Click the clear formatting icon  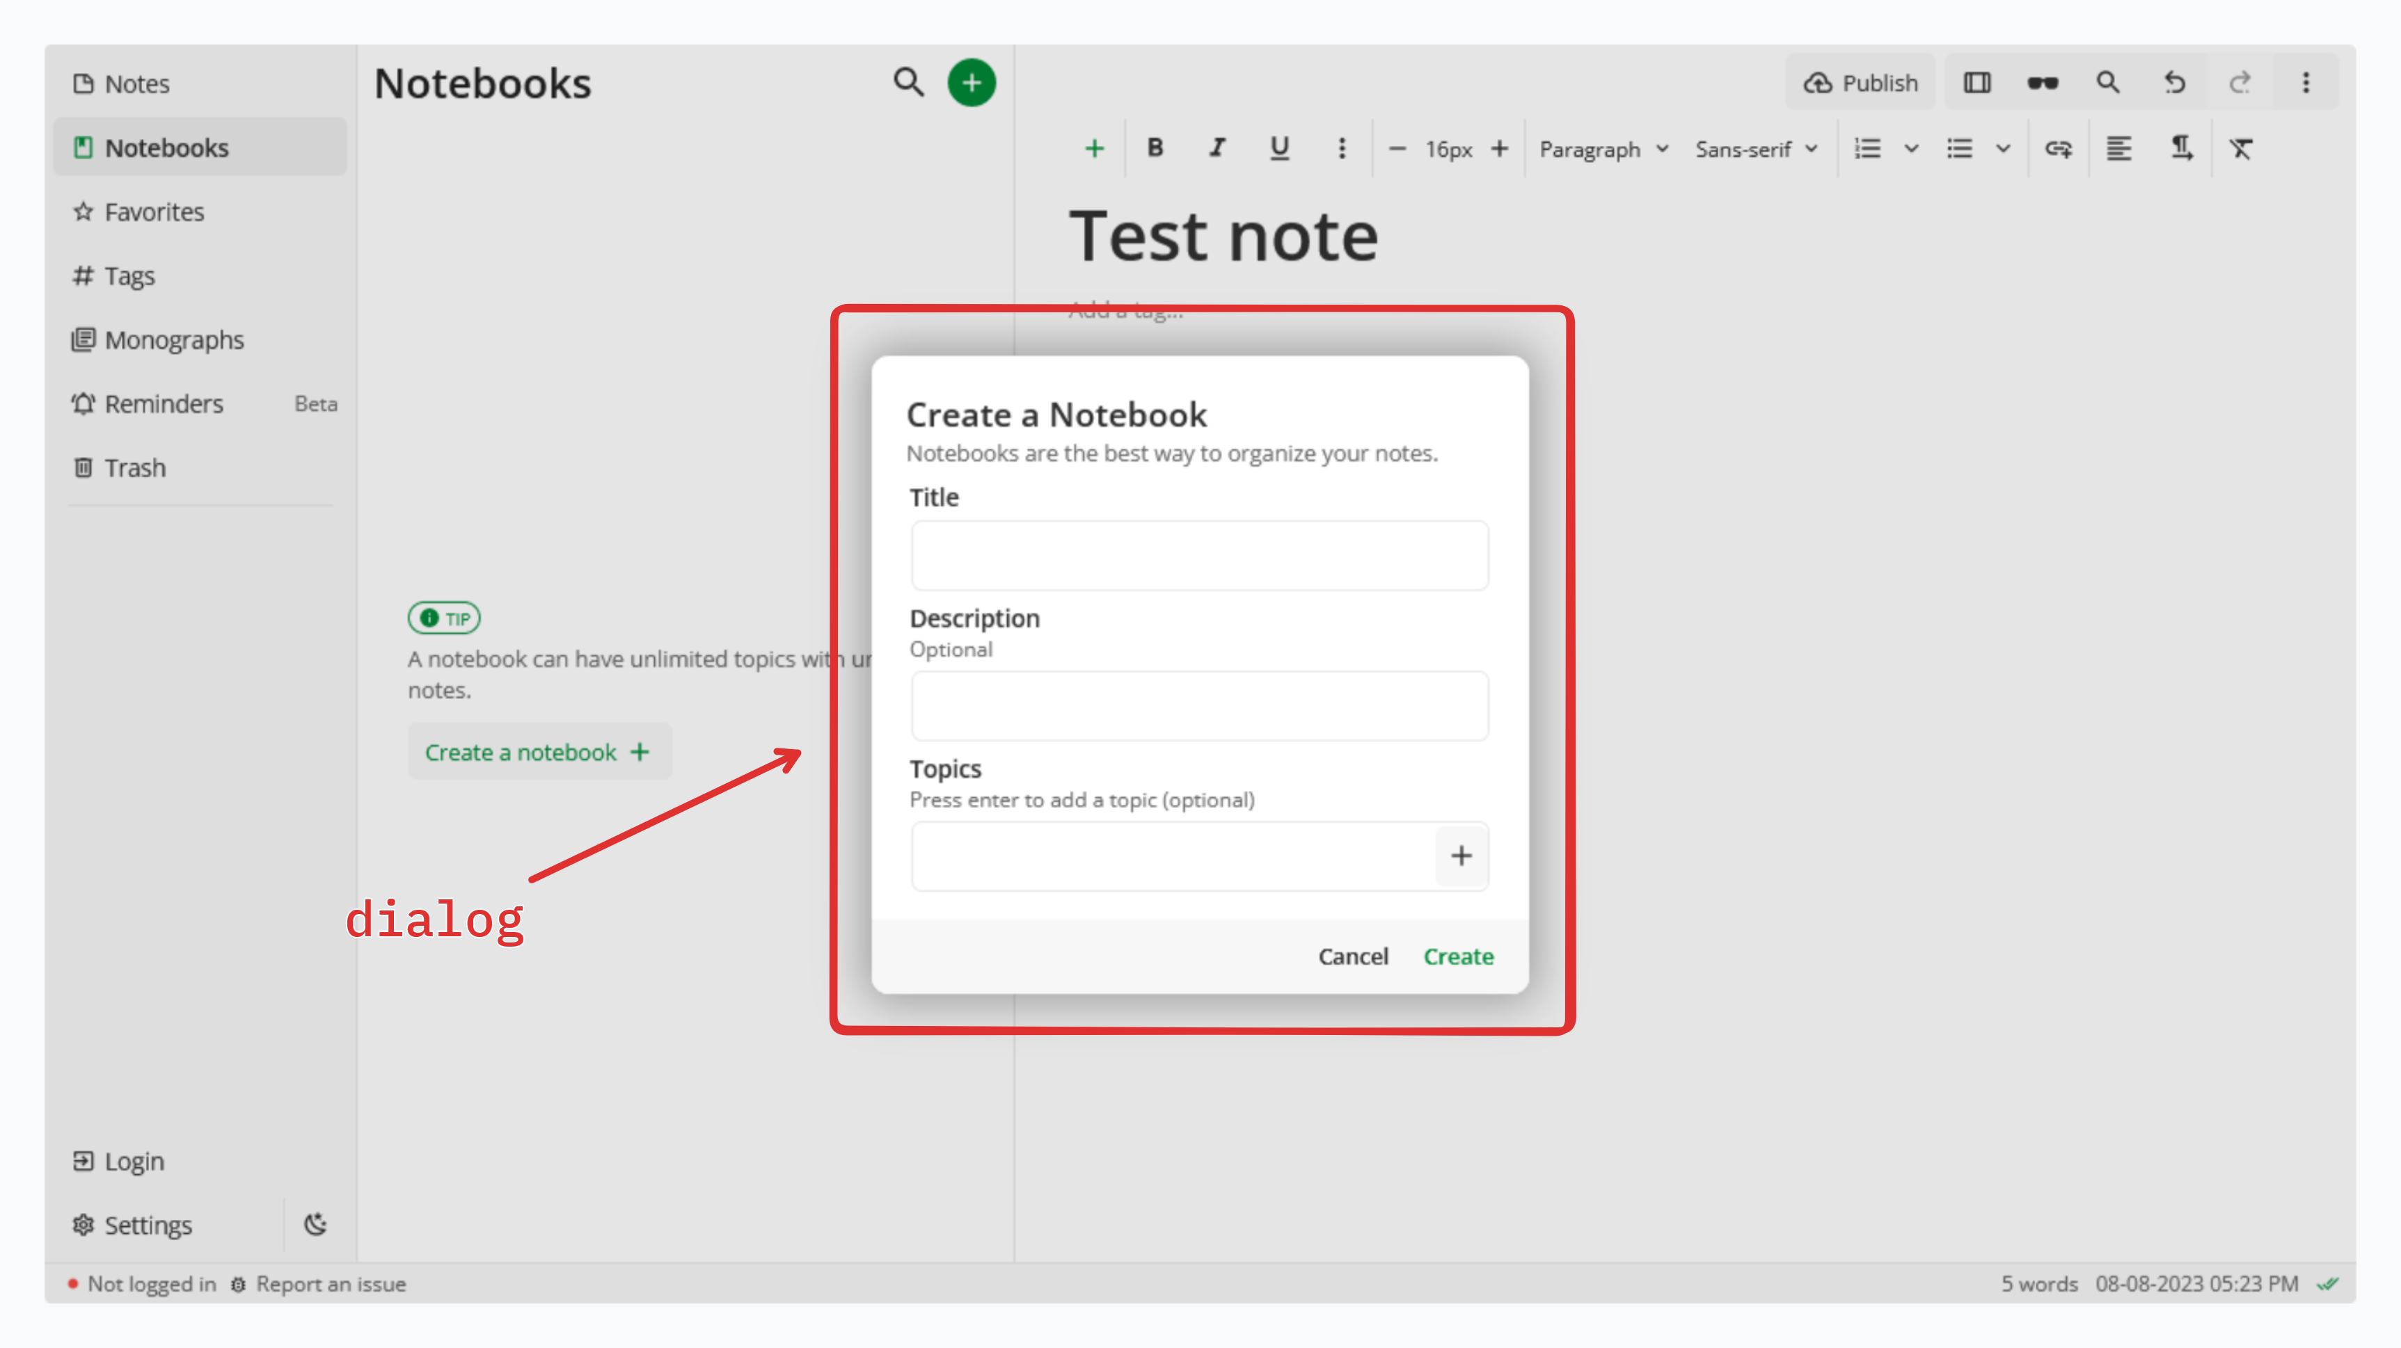pyautogui.click(x=2241, y=149)
